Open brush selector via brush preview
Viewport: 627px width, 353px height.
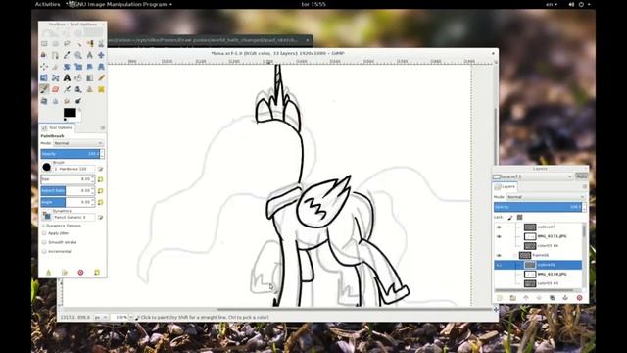click(x=46, y=167)
